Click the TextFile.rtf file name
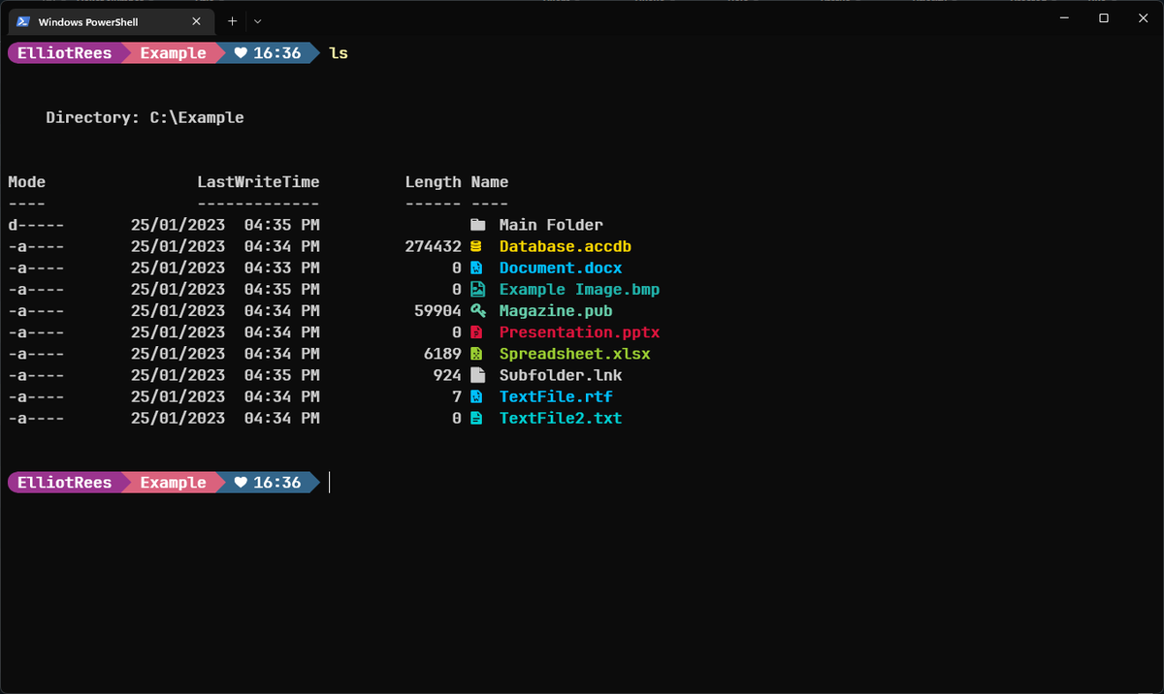The height and width of the screenshot is (694, 1164). tap(556, 396)
